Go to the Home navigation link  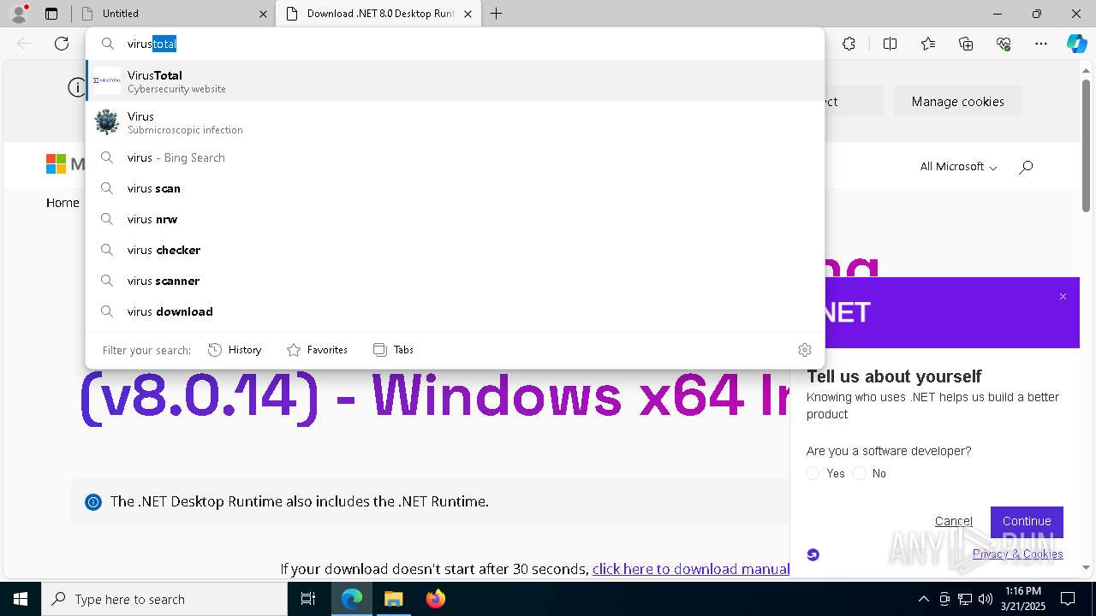[x=63, y=203]
